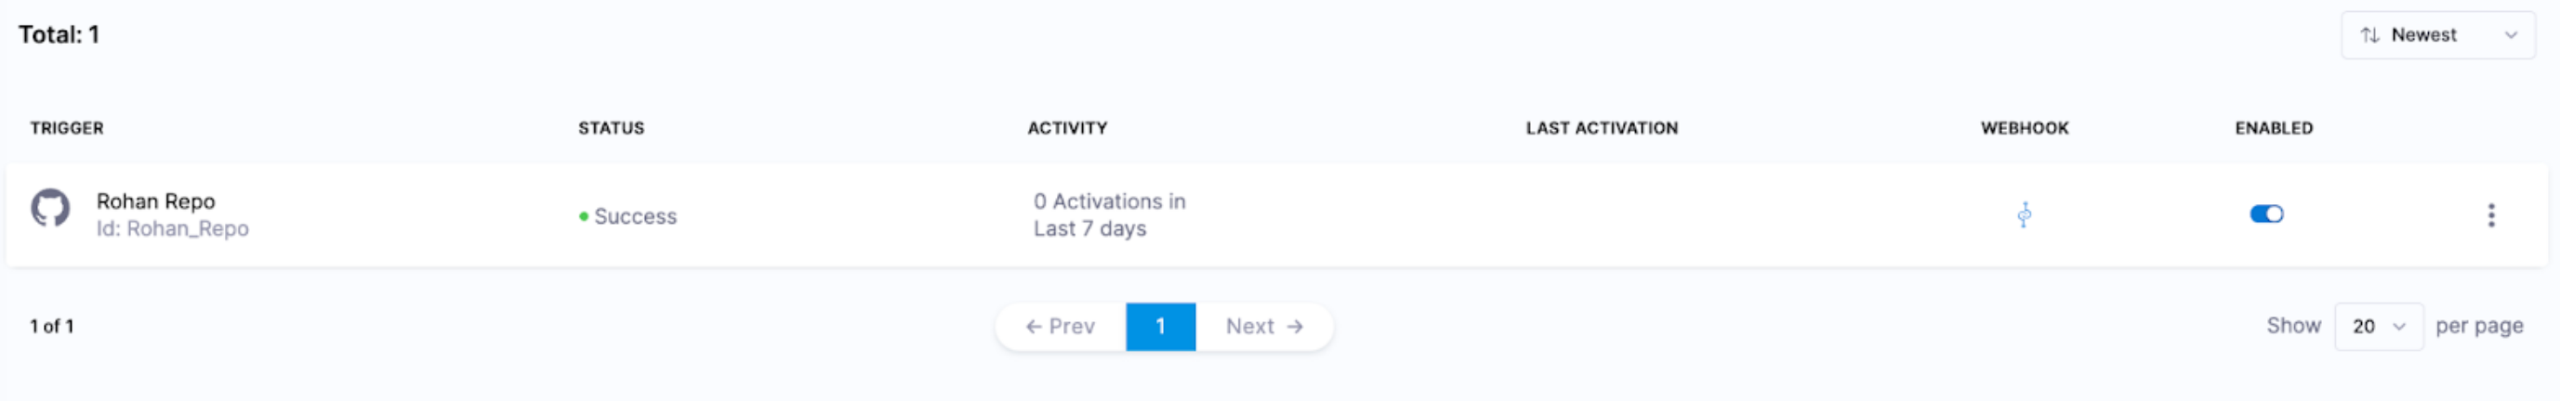Open the three-dot options menu
The height and width of the screenshot is (401, 2560).
tap(2490, 215)
